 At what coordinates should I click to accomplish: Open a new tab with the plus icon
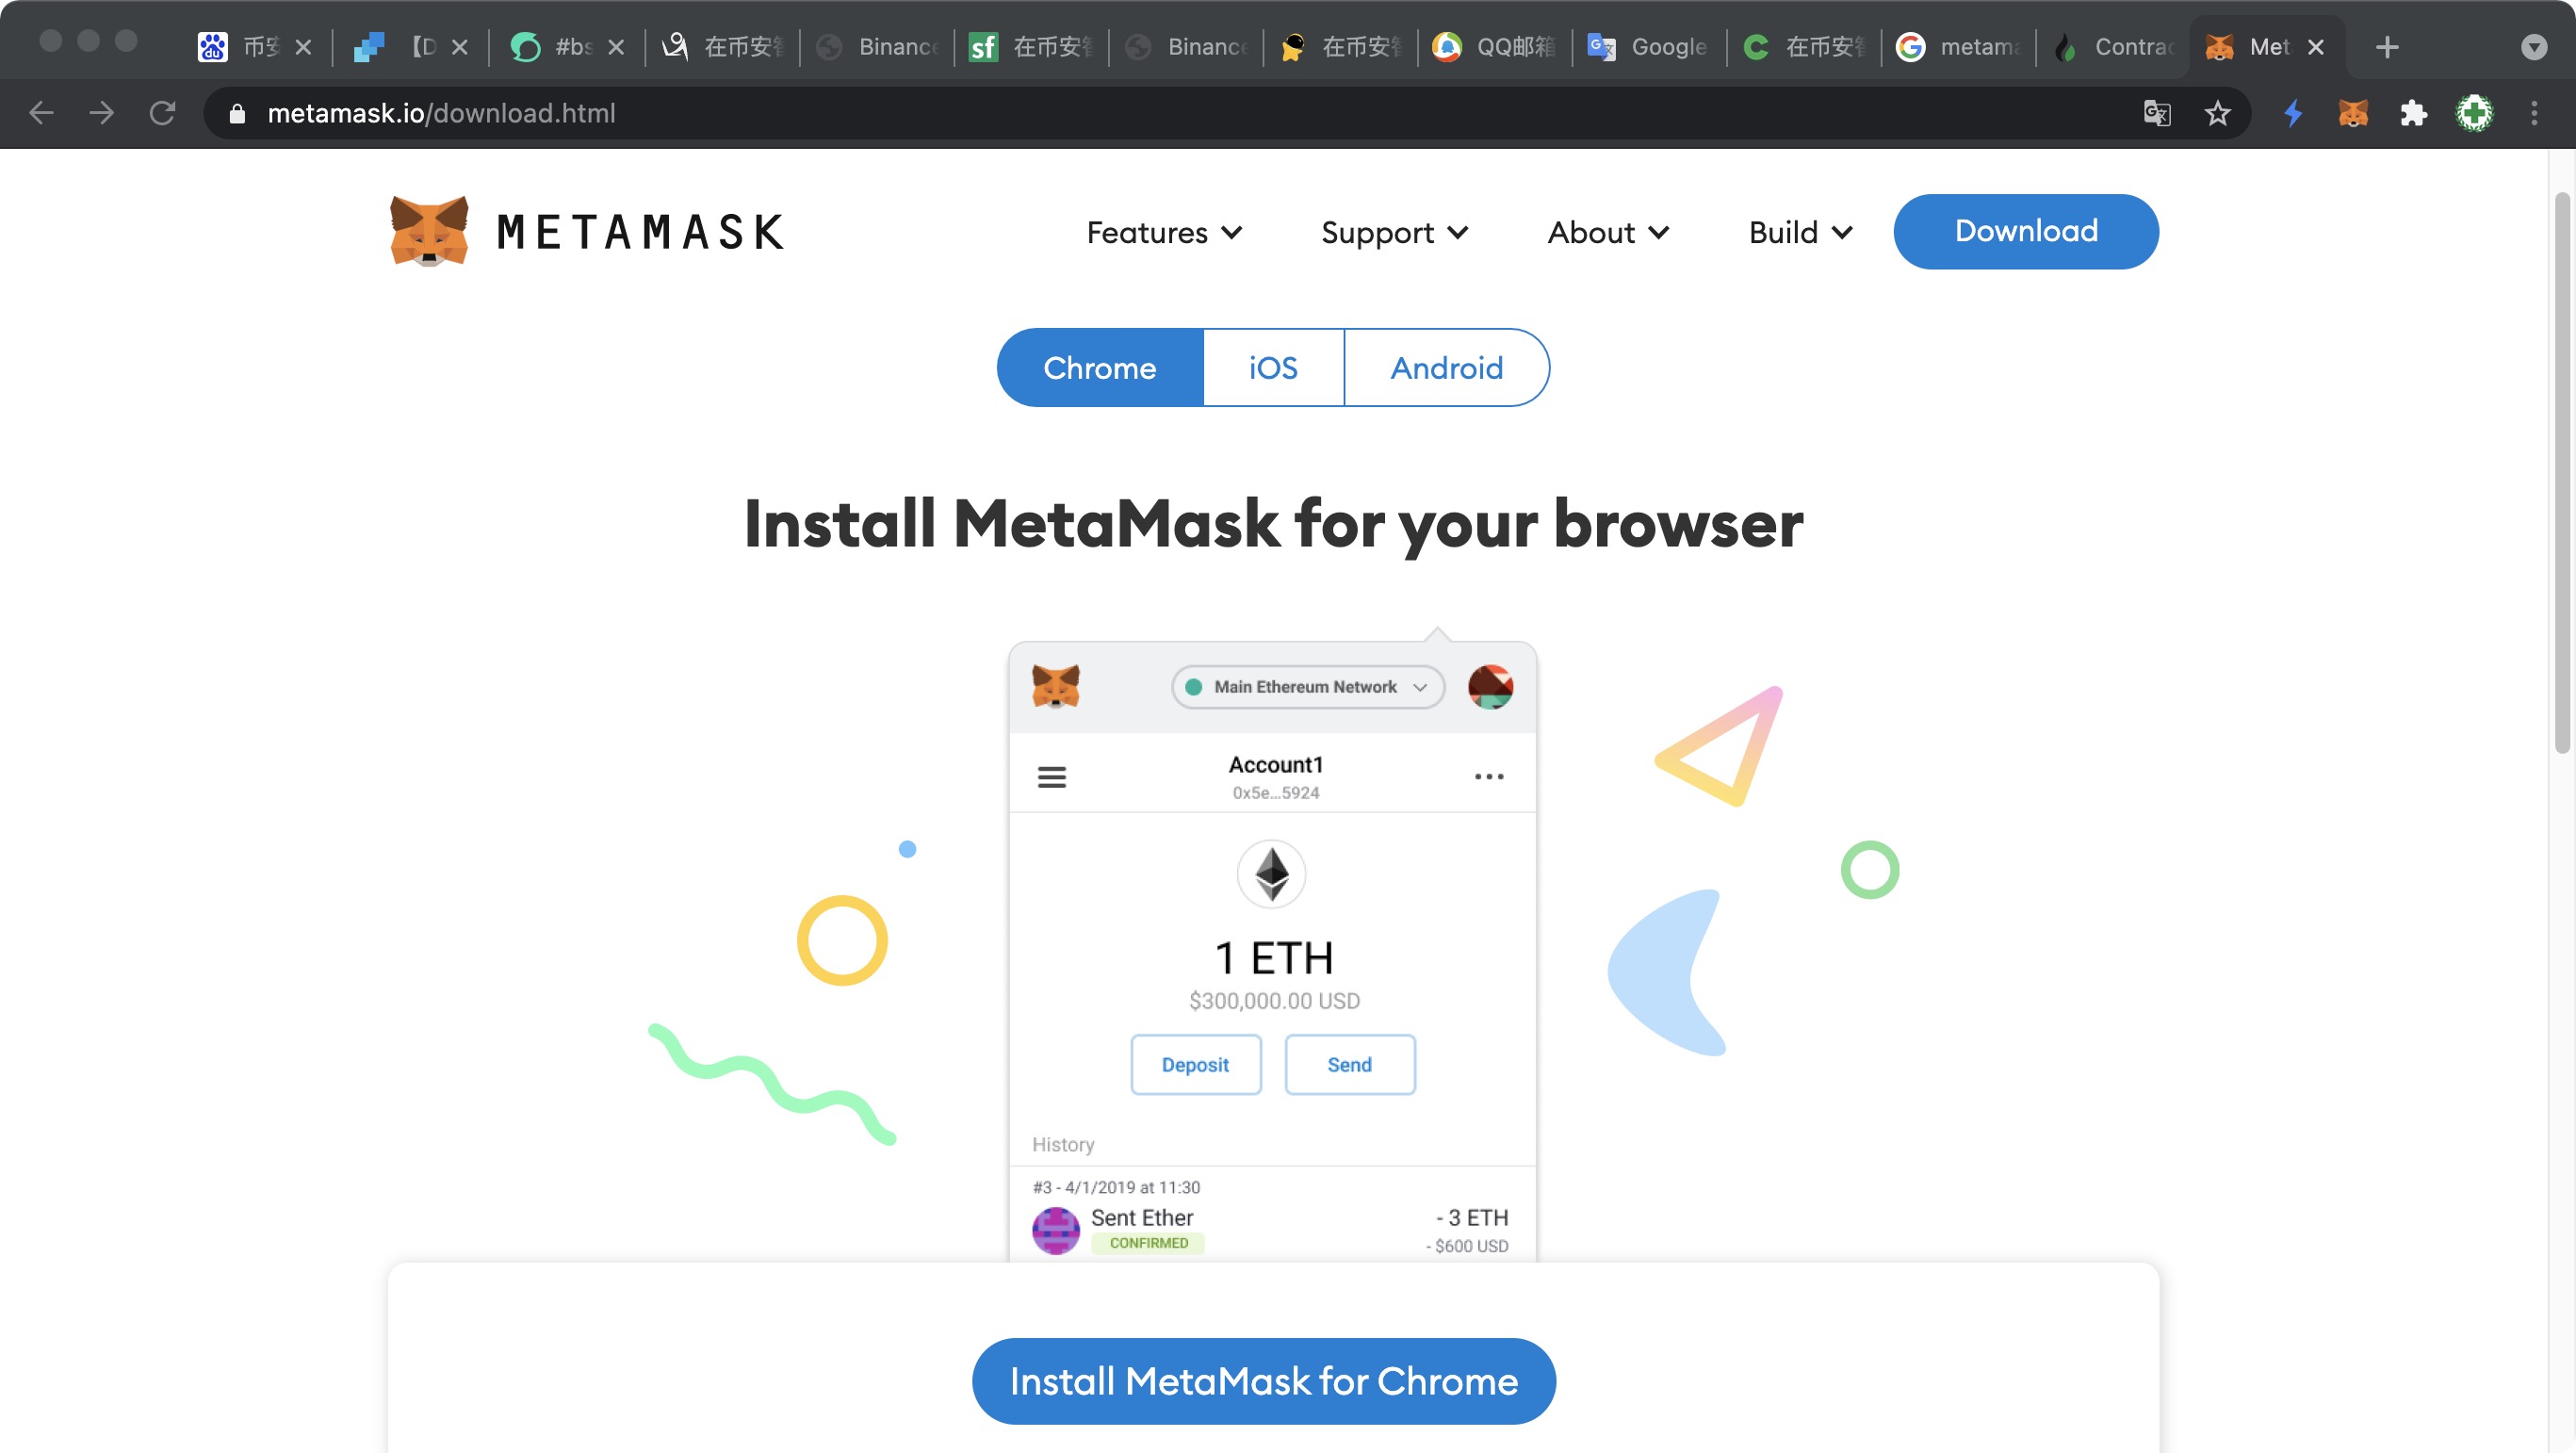pos(2387,47)
